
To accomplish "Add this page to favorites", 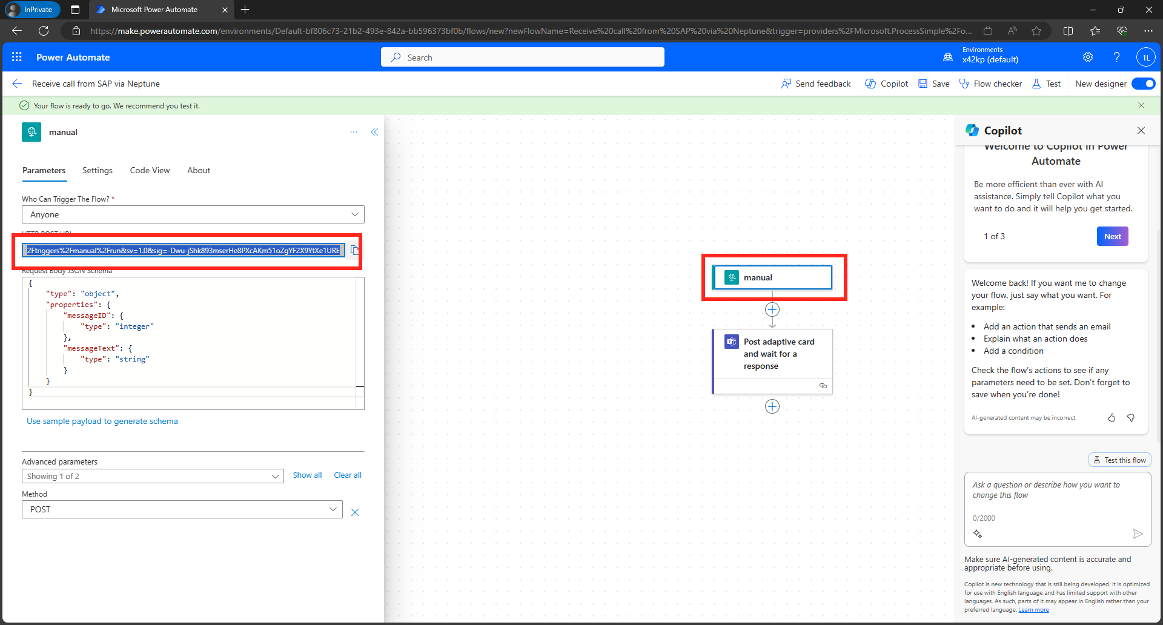I will 1036,31.
